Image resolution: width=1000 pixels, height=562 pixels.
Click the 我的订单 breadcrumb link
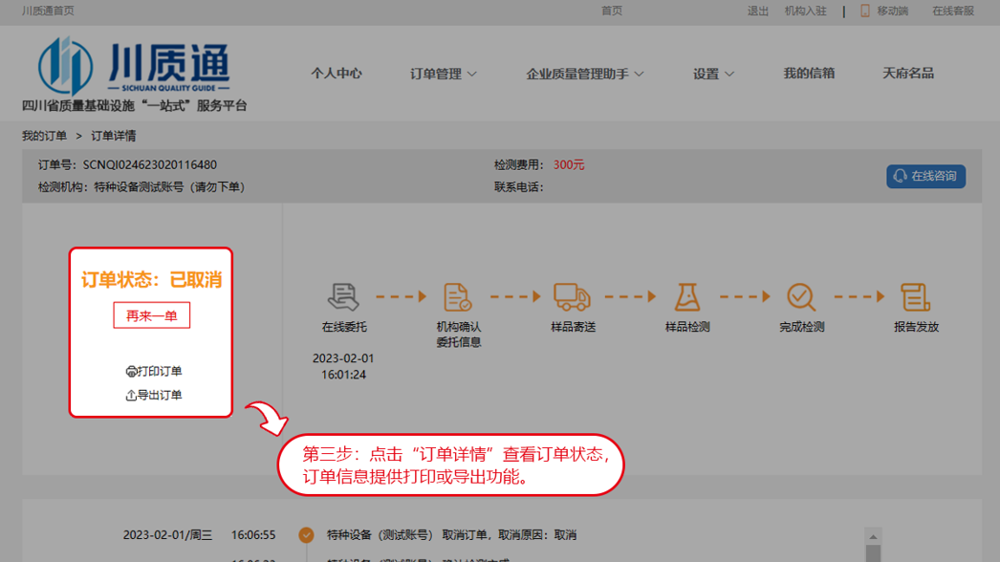tap(45, 136)
